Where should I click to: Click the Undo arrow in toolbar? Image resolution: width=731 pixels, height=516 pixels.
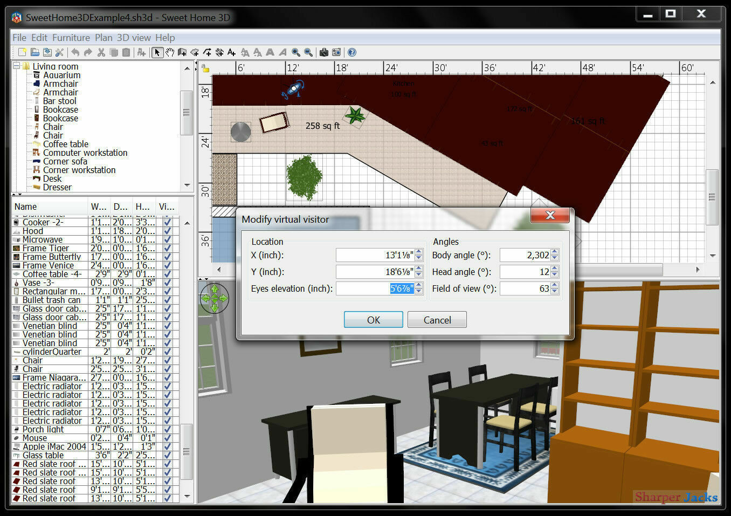pyautogui.click(x=75, y=52)
